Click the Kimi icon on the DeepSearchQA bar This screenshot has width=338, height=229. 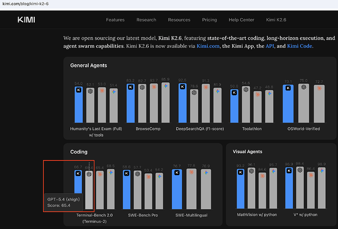point(182,87)
